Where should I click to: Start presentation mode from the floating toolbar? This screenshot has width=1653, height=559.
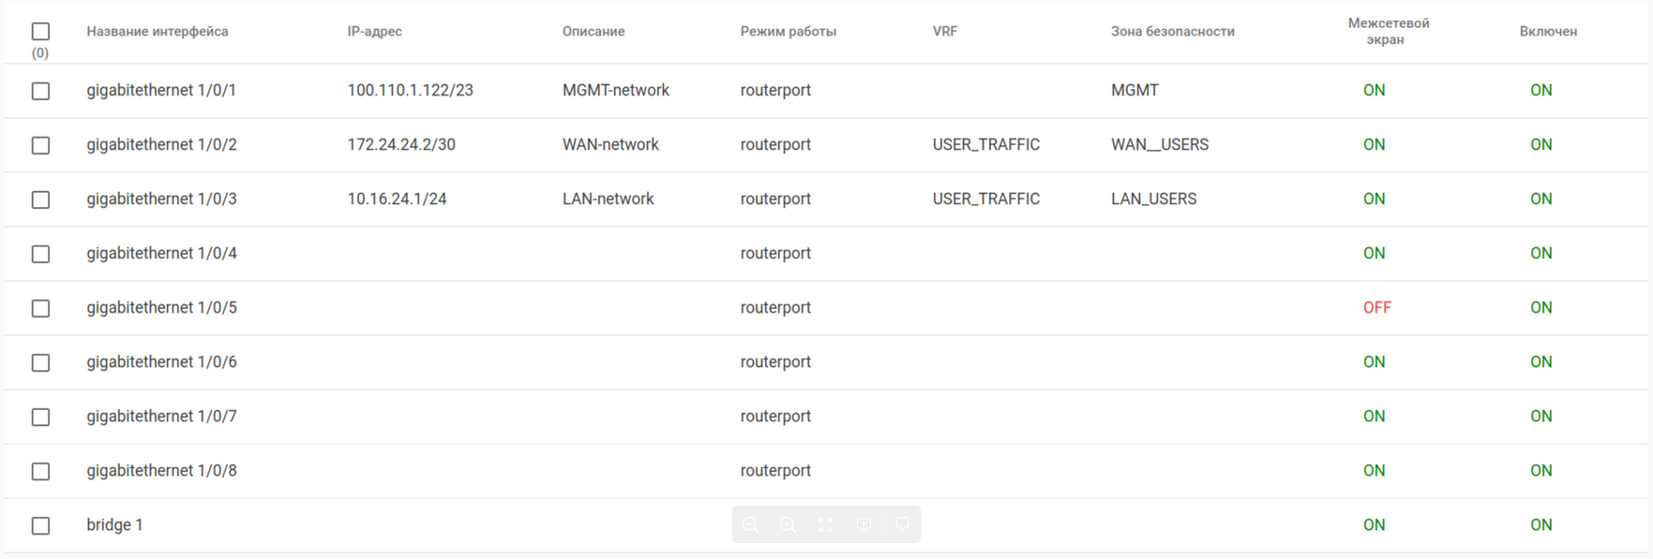pos(864,525)
